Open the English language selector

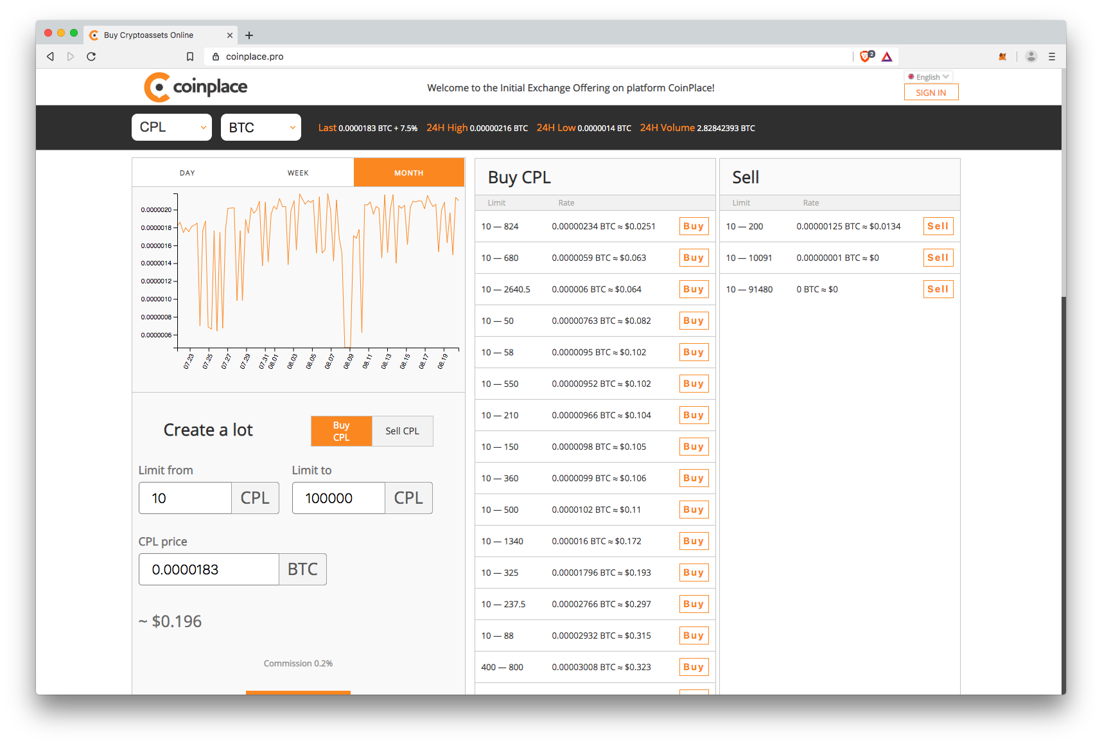tap(929, 77)
